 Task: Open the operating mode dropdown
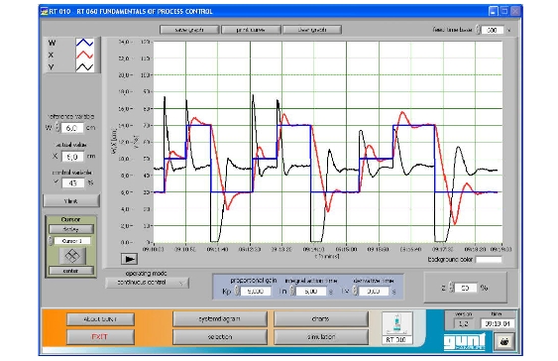point(148,283)
